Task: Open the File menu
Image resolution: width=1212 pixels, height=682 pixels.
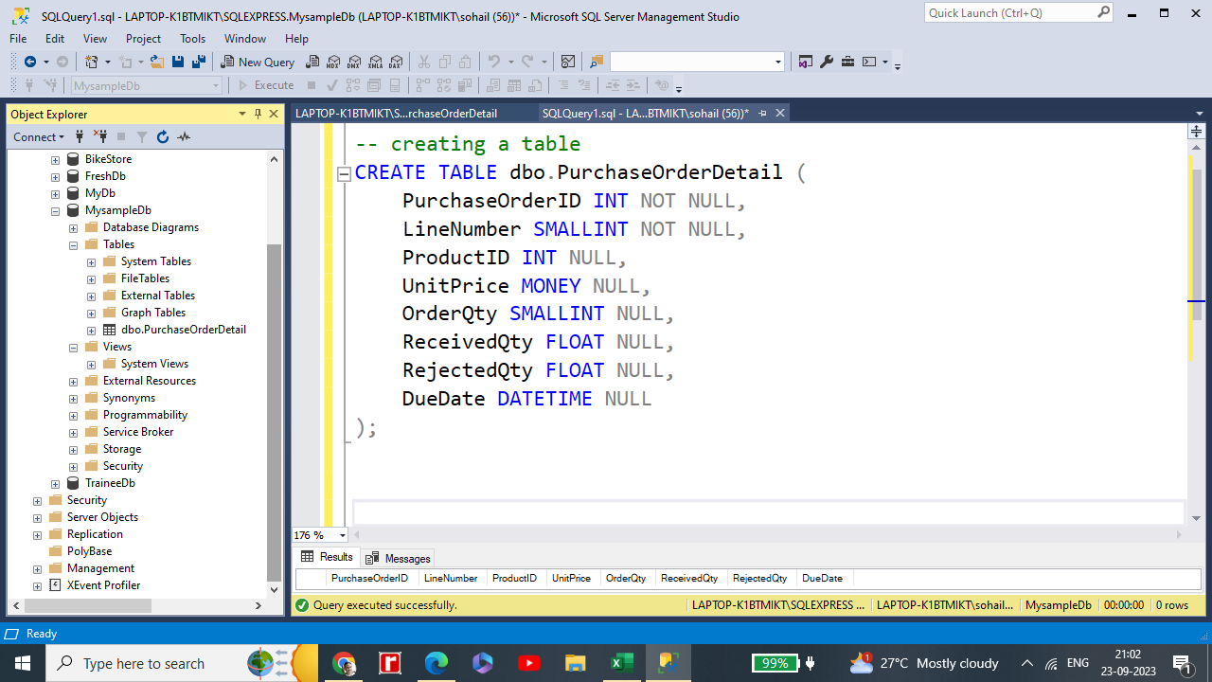Action: click(x=18, y=39)
